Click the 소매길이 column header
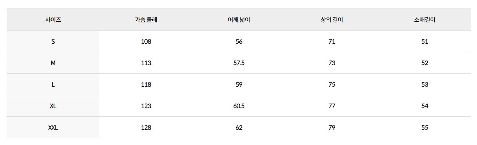Screen dimensions: 477x145 pos(425,20)
